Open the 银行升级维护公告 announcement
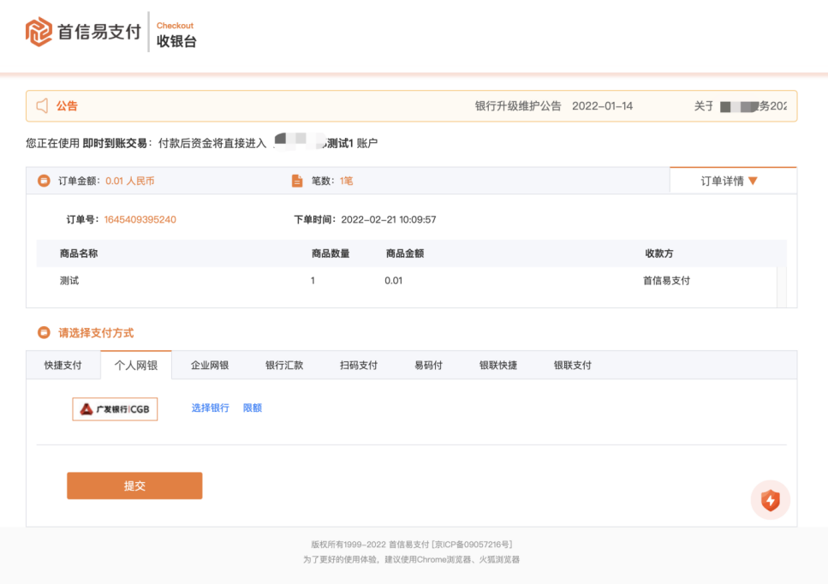This screenshot has height=584, width=828. 518,105
